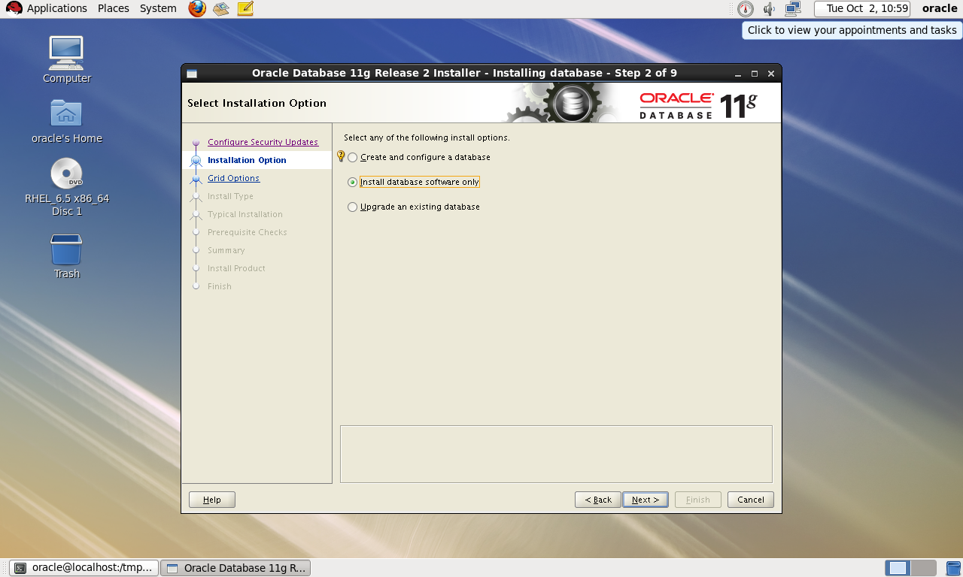963x577 pixels.
Task: Go to Grid Options step
Action: click(233, 178)
